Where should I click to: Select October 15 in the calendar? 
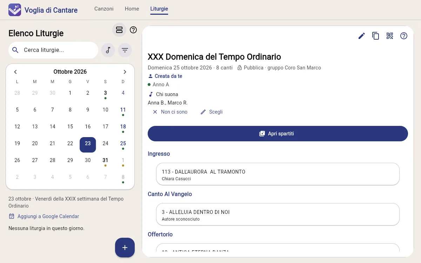(x=70, y=127)
